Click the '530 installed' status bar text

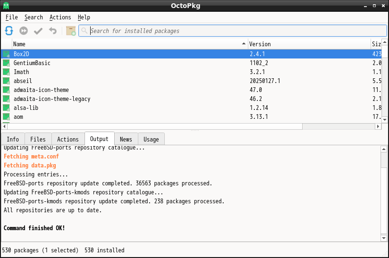coord(104,250)
